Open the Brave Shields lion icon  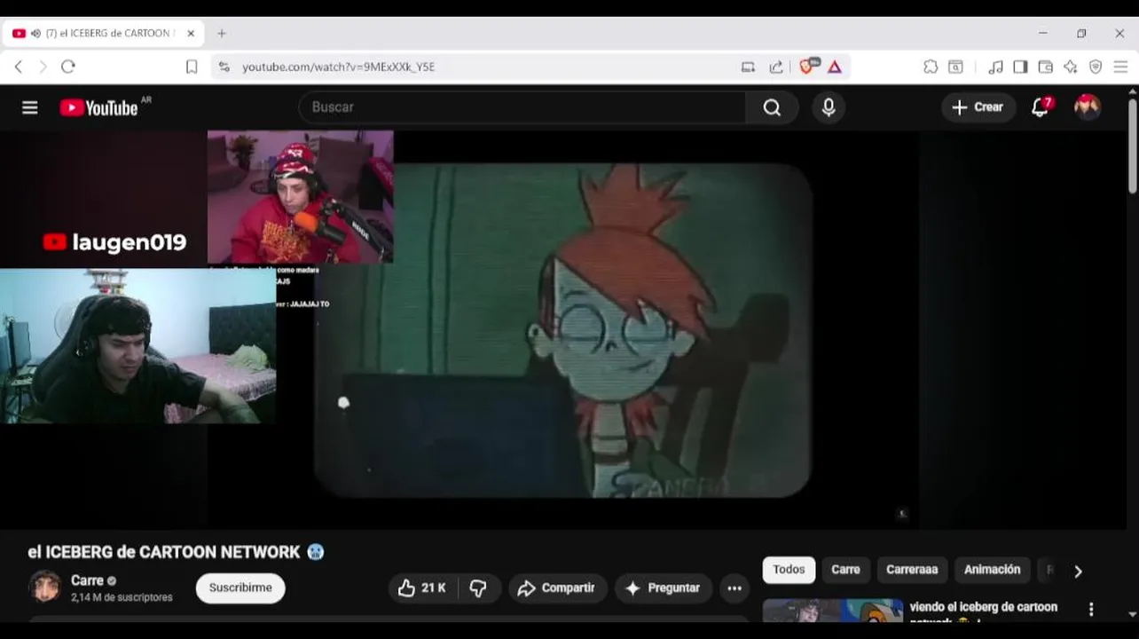[807, 66]
